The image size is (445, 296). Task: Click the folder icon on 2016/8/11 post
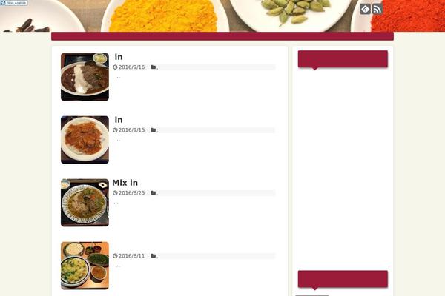[x=154, y=256]
